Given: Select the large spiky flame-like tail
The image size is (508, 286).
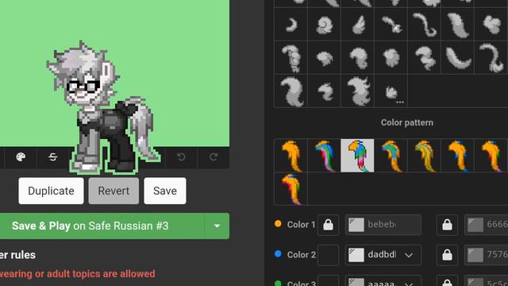Looking at the screenshot, I should pyautogui.click(x=358, y=91).
